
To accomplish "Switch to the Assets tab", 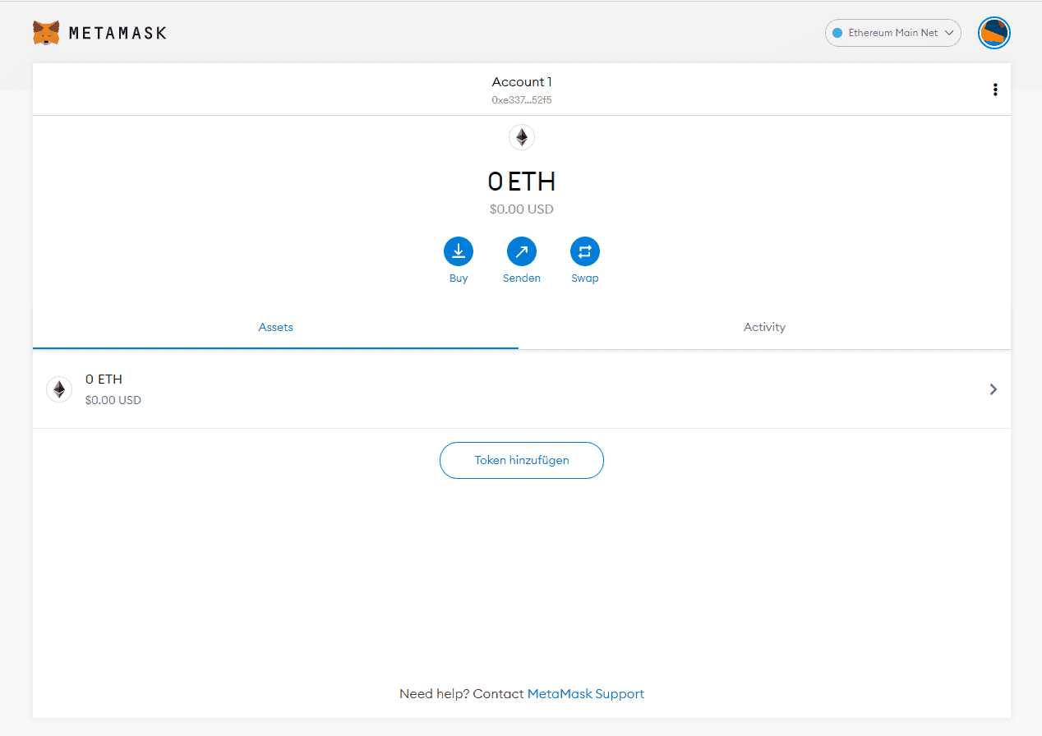I will point(275,327).
